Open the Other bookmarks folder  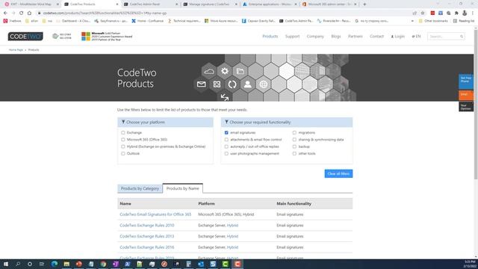(x=433, y=21)
